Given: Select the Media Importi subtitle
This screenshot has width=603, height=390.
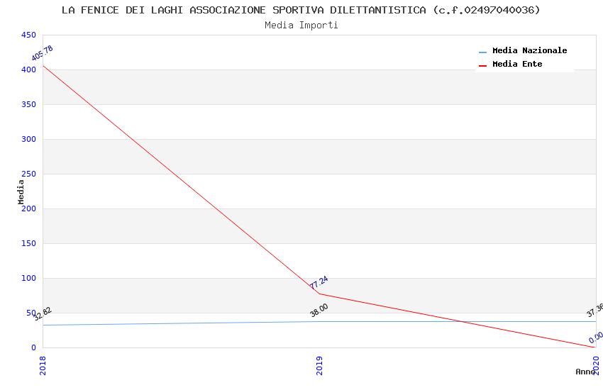Looking at the screenshot, I should (301, 26).
